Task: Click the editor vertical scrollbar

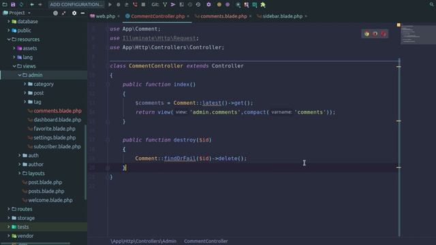Action: point(400,147)
